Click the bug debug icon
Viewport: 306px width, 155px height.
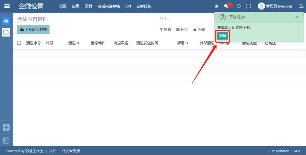point(216,6)
